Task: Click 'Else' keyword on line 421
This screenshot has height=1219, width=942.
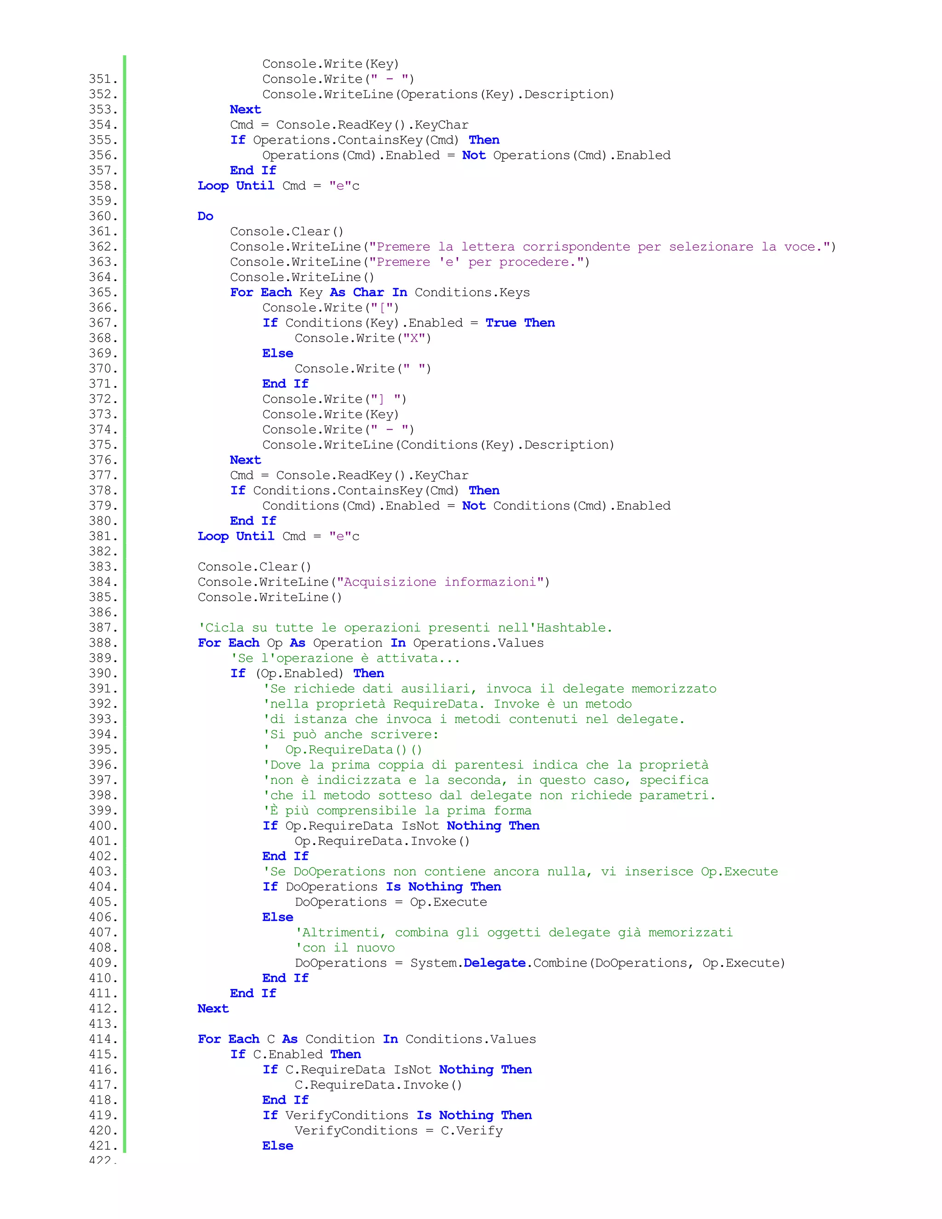Action: 278,1145
